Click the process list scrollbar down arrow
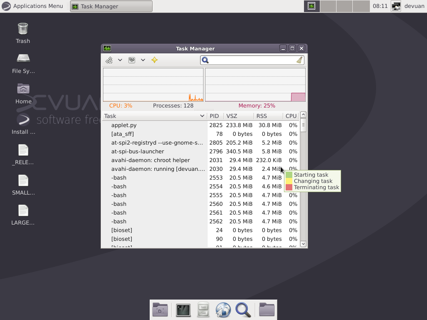The image size is (427, 320). click(303, 244)
